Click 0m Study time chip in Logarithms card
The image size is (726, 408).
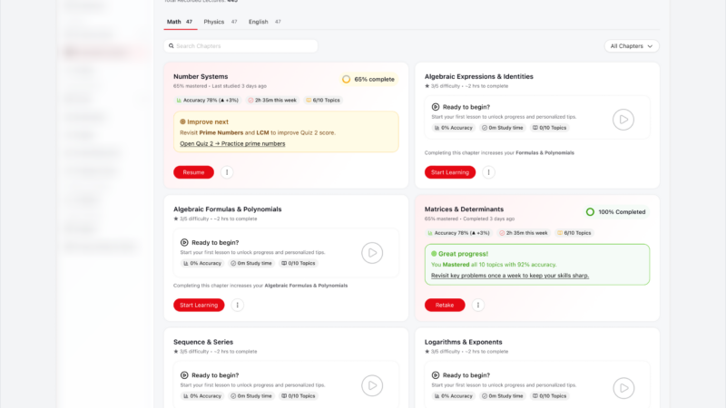[503, 396]
